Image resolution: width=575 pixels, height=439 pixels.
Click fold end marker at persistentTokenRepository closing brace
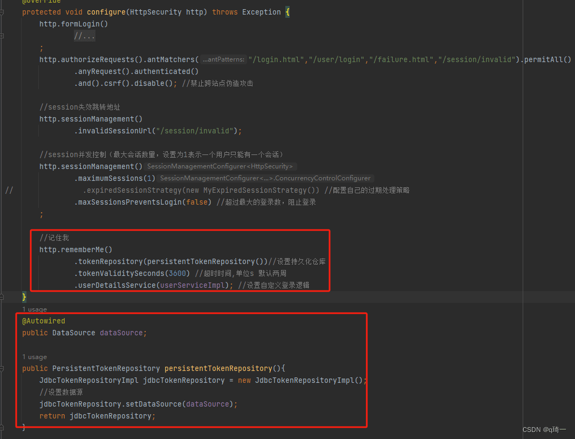(x=2, y=427)
